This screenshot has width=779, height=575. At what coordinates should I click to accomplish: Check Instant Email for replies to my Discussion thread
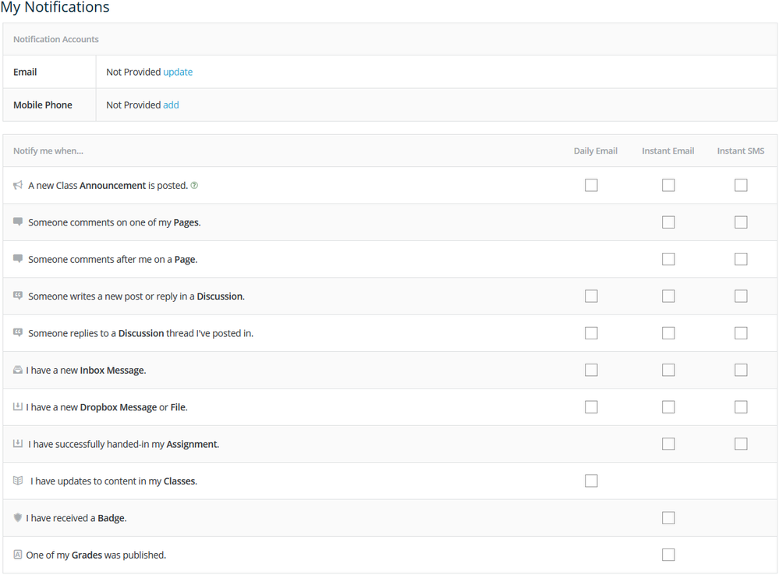point(668,333)
